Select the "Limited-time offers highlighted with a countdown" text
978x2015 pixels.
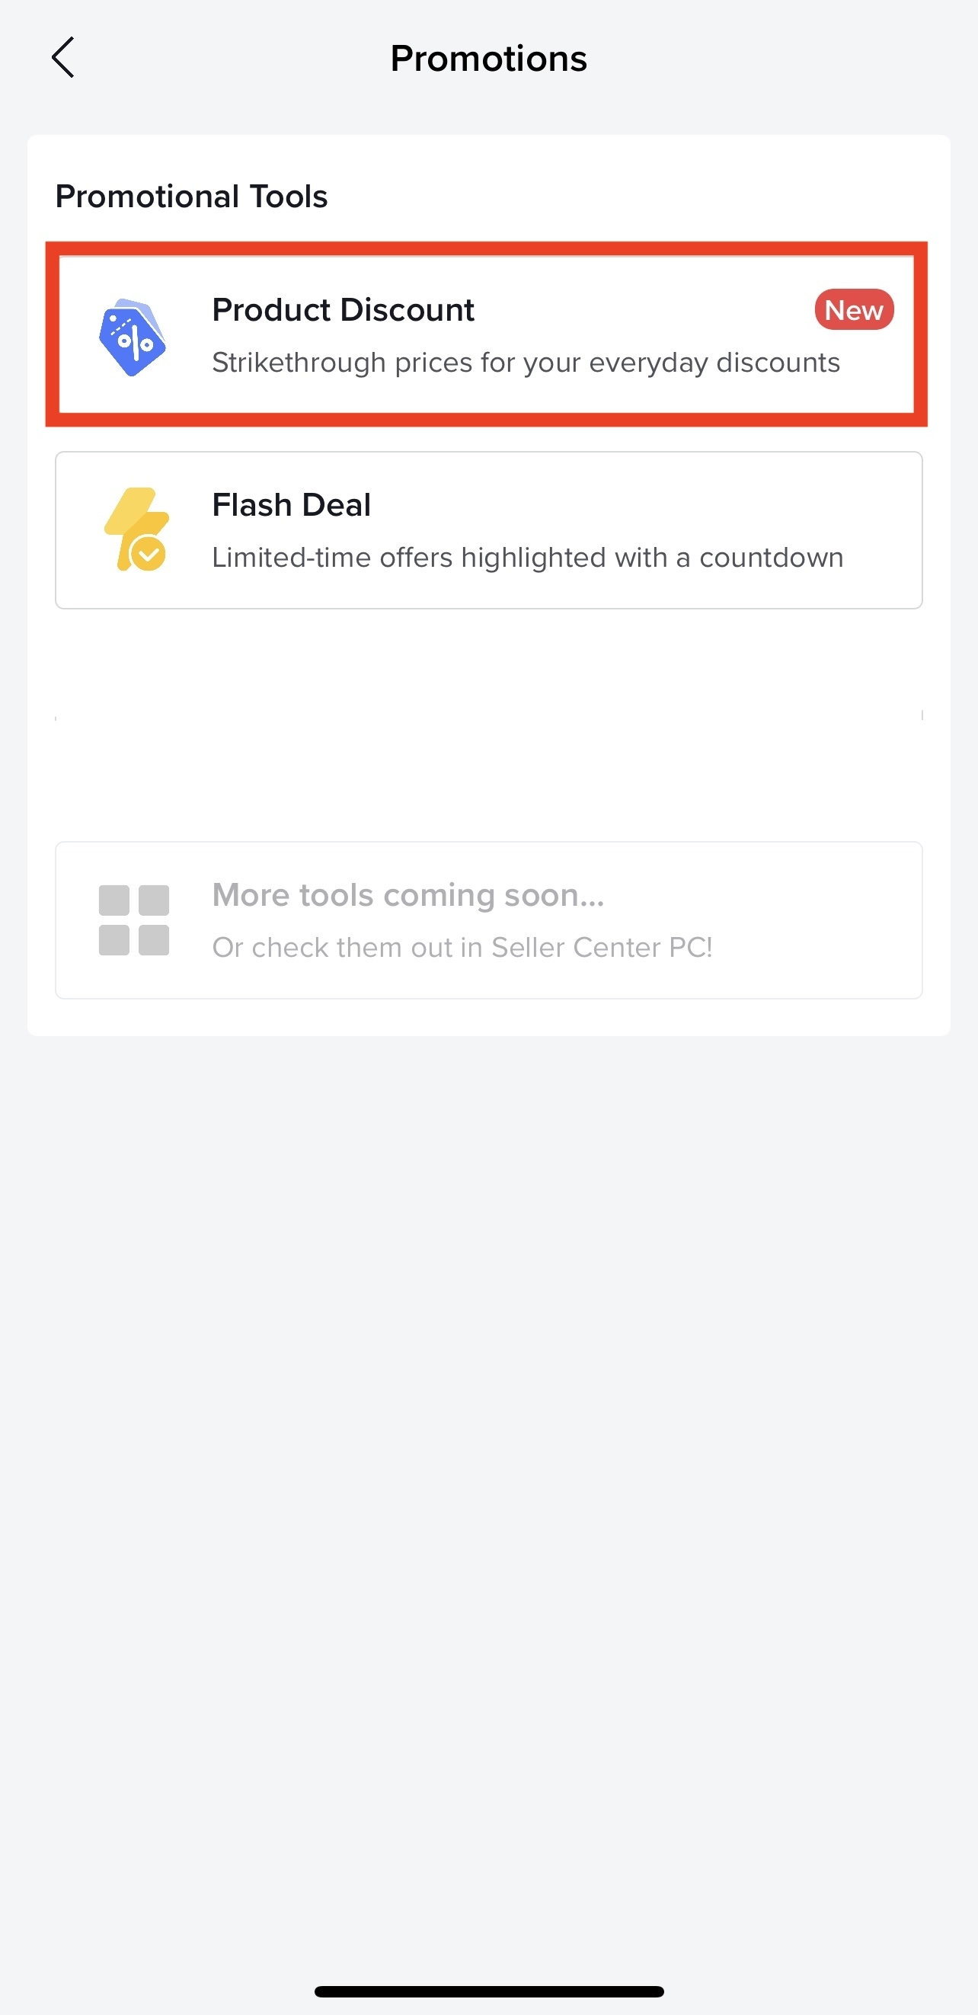(527, 558)
